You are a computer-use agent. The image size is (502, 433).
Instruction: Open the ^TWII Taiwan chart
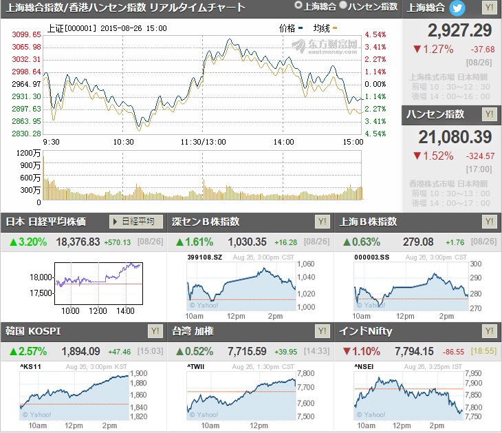tap(241, 396)
